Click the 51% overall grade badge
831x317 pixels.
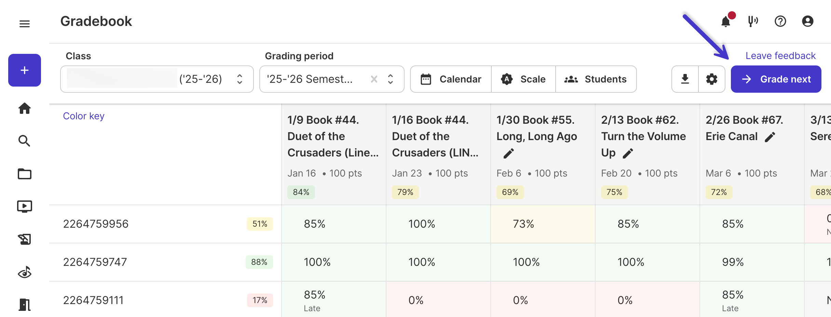tap(260, 224)
